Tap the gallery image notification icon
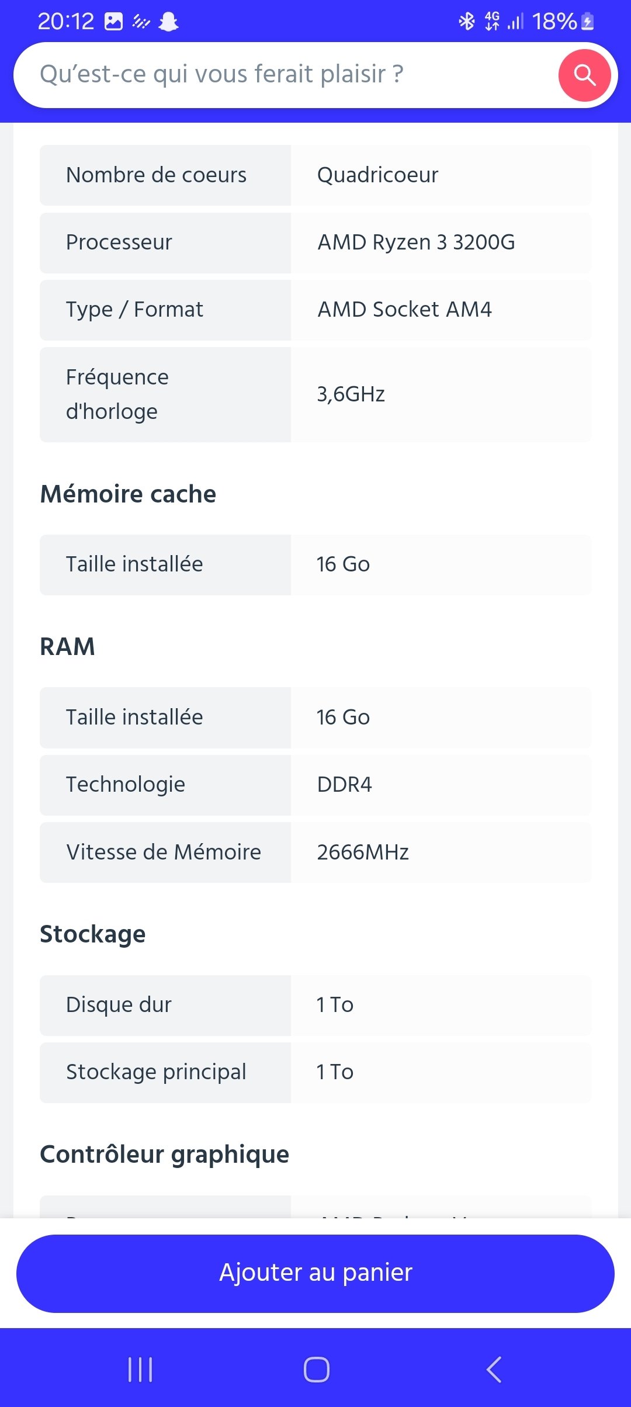The image size is (631, 1407). coord(113,22)
